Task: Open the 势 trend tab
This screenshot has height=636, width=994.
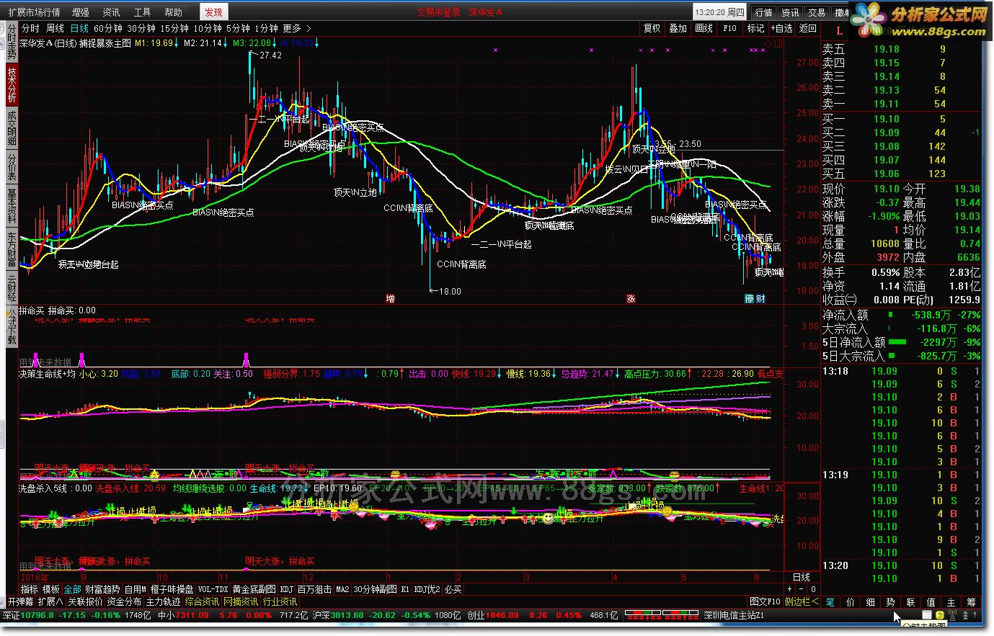Action: [x=891, y=602]
